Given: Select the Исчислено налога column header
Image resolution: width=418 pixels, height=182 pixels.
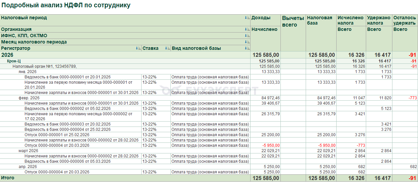Looking at the screenshot, I should (351, 20).
